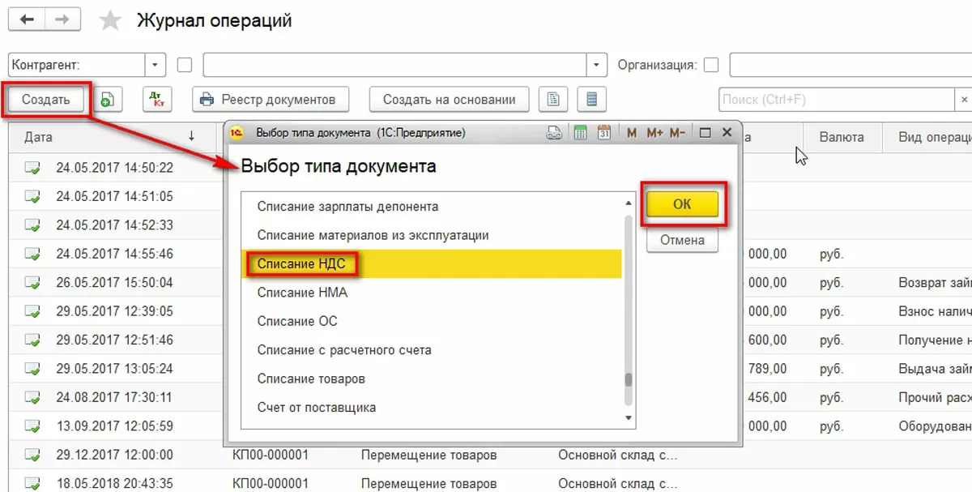Select Списание товаров
972x492 pixels.
[432, 379]
